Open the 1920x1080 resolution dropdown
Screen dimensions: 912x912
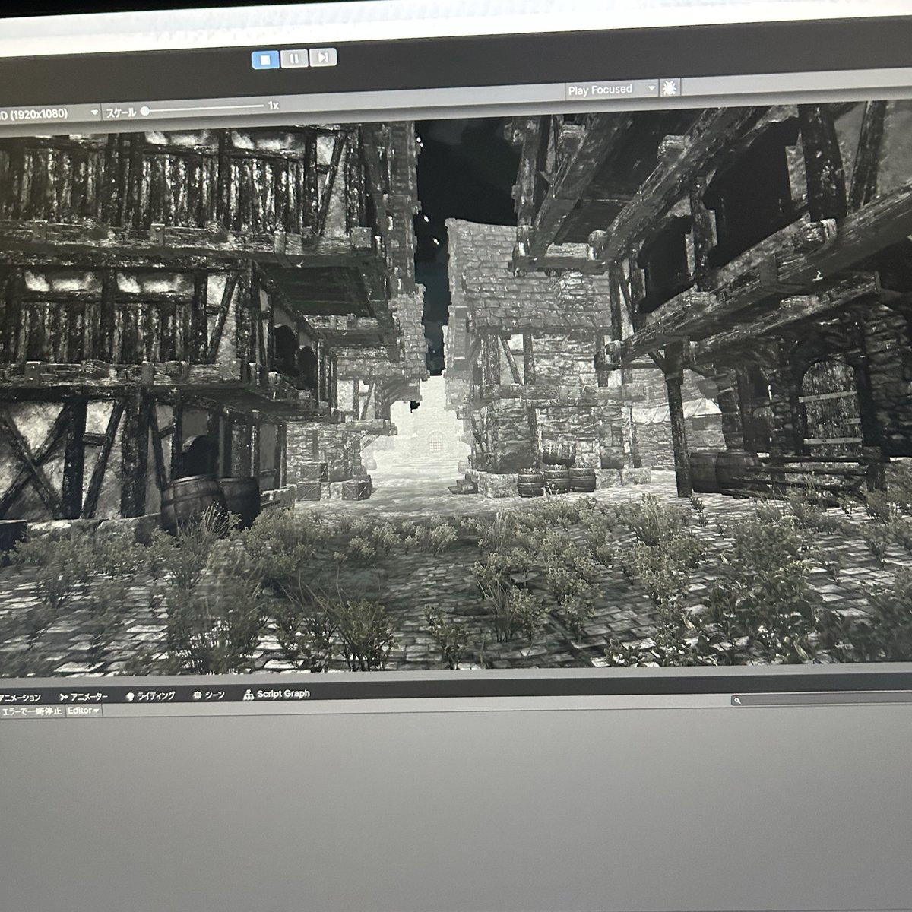coord(49,113)
